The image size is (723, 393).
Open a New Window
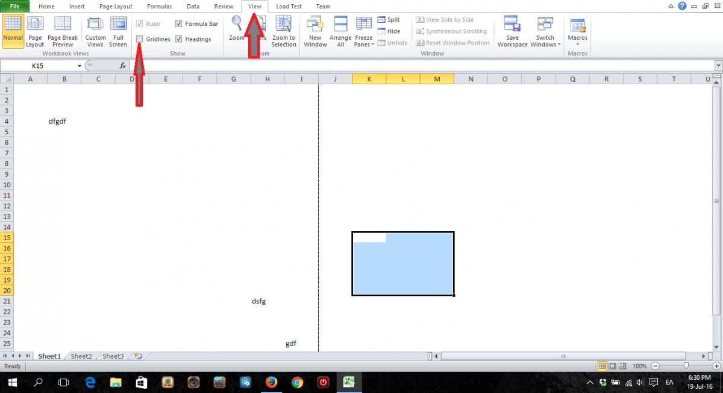tap(315, 31)
